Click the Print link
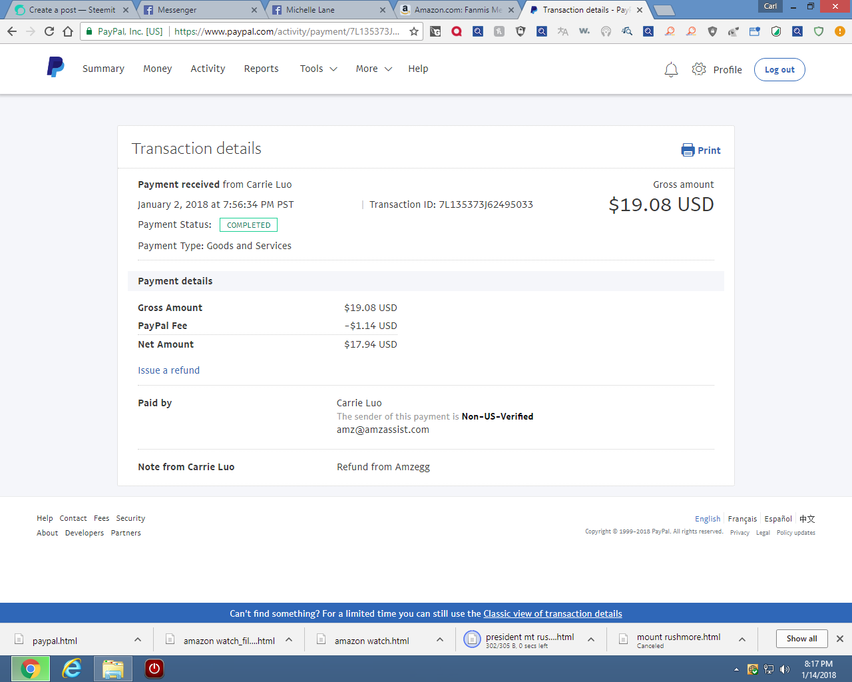 point(709,151)
